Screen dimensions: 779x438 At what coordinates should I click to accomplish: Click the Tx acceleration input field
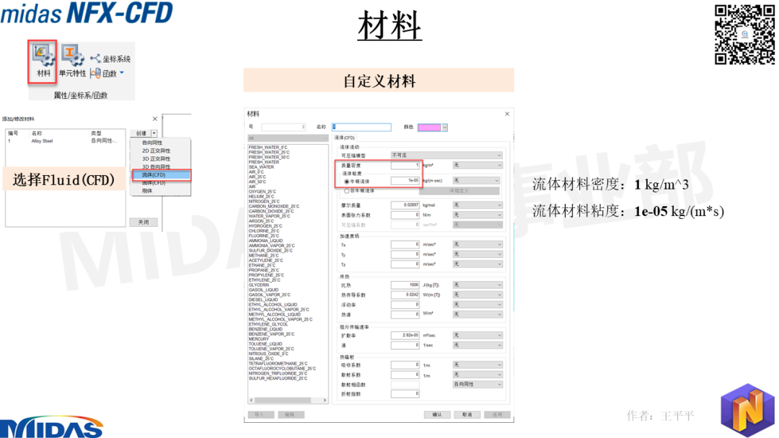405,244
